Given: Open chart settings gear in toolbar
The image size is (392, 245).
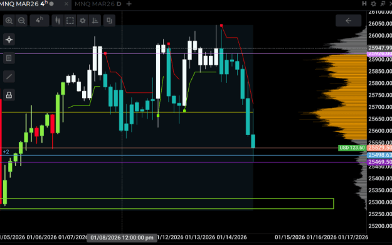Looking at the screenshot, I should pos(83,21).
